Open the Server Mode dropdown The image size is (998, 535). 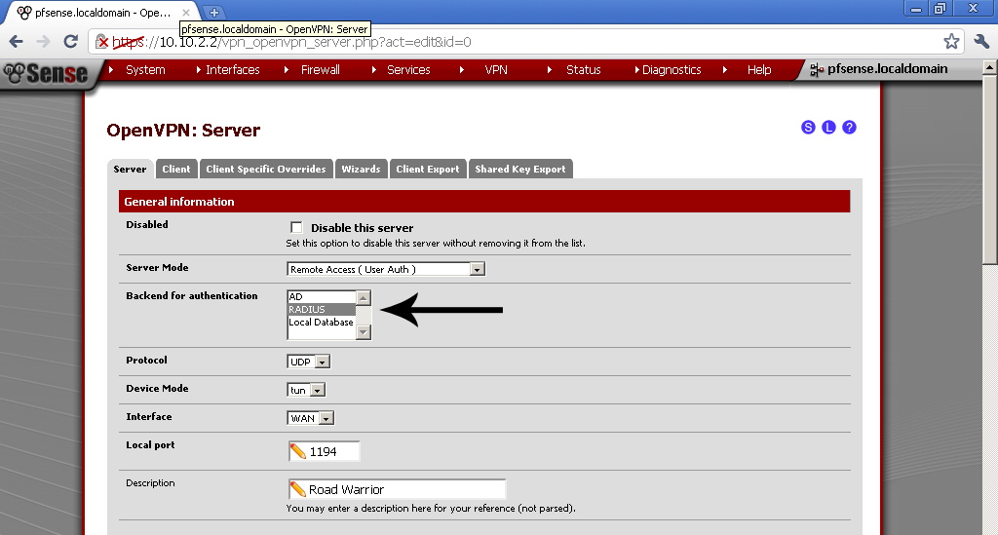[386, 269]
